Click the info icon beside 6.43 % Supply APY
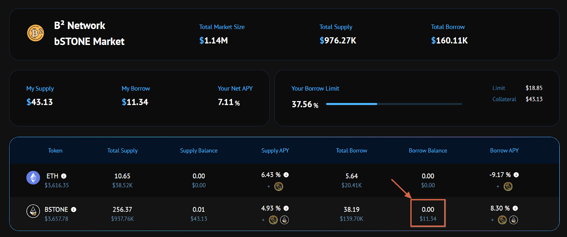This screenshot has height=237, width=567. pyautogui.click(x=286, y=175)
